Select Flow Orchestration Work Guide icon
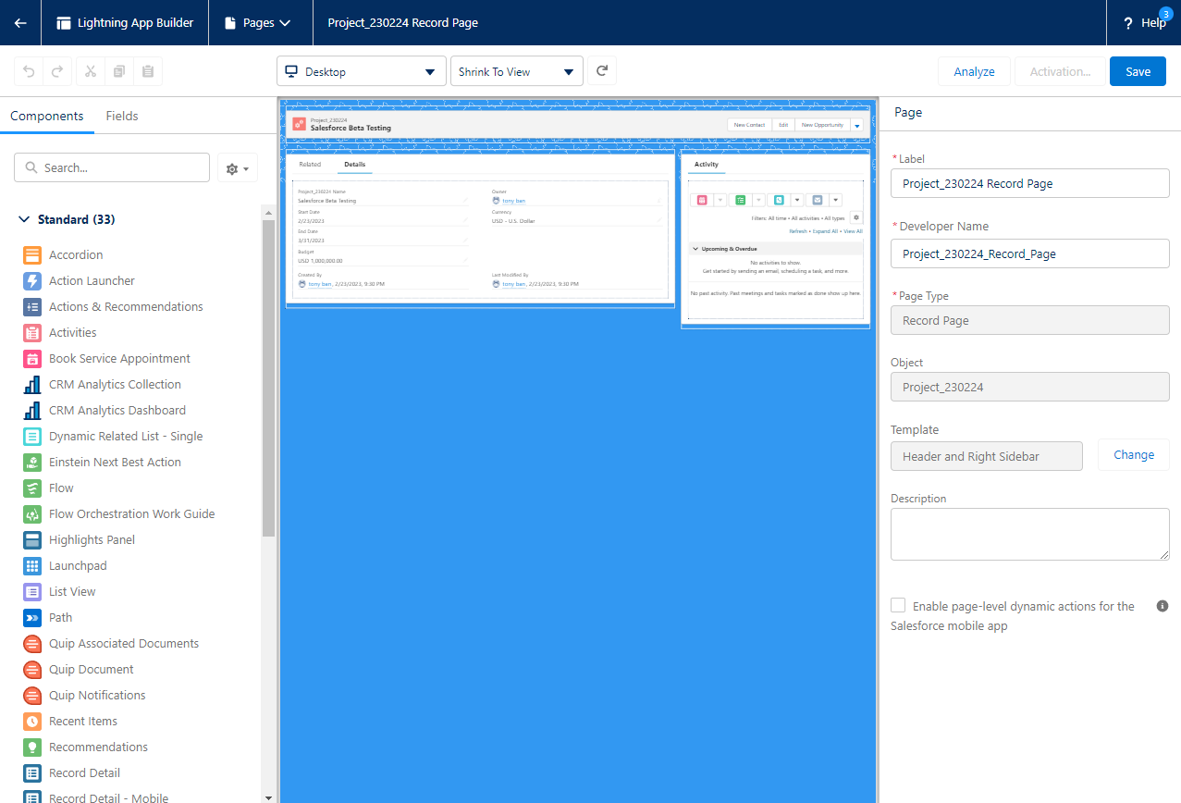Screen dimensions: 1181x803 coord(32,513)
